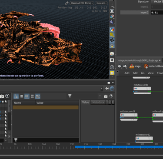
Task: Click frame 144 on the timeline ruler
Action: (44, 144)
